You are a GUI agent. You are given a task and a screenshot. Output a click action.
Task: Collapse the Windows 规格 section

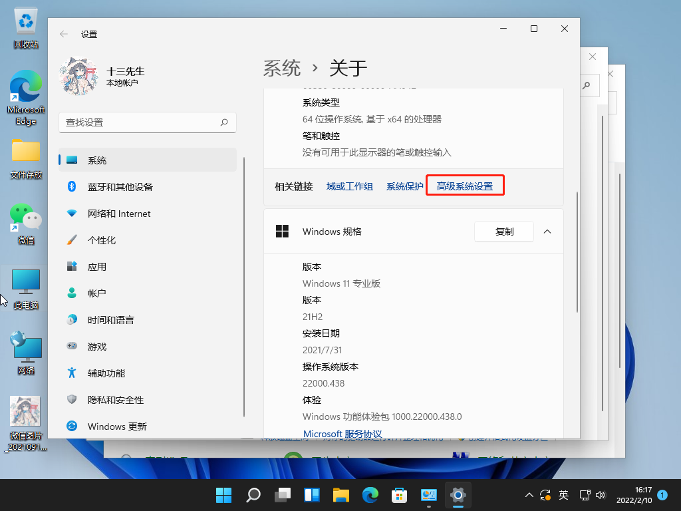point(547,232)
